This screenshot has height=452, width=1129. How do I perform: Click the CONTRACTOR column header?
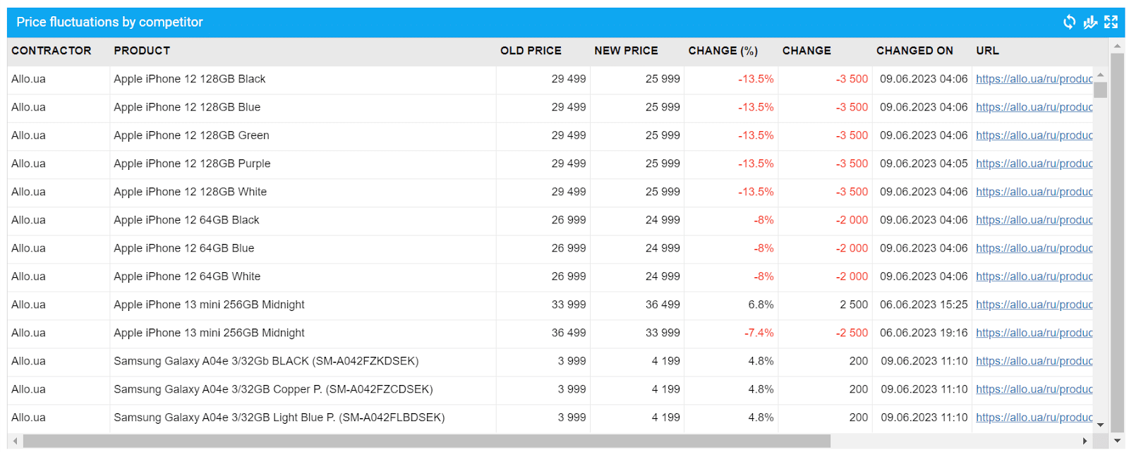point(52,51)
